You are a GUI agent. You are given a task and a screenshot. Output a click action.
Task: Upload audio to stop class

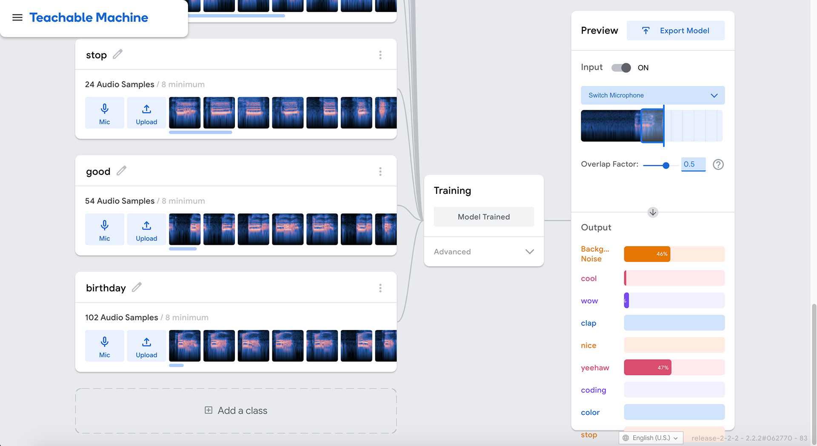(x=146, y=113)
